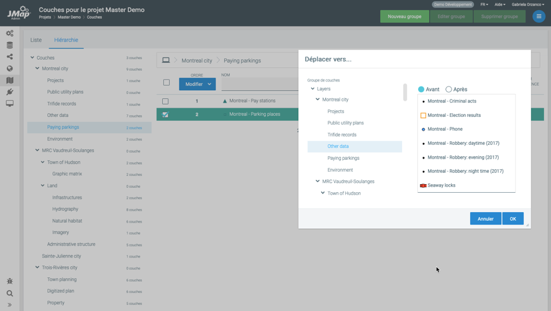This screenshot has width=551, height=311.
Task: Collapse Montreal city in the dialog tree
Action: tap(317, 100)
